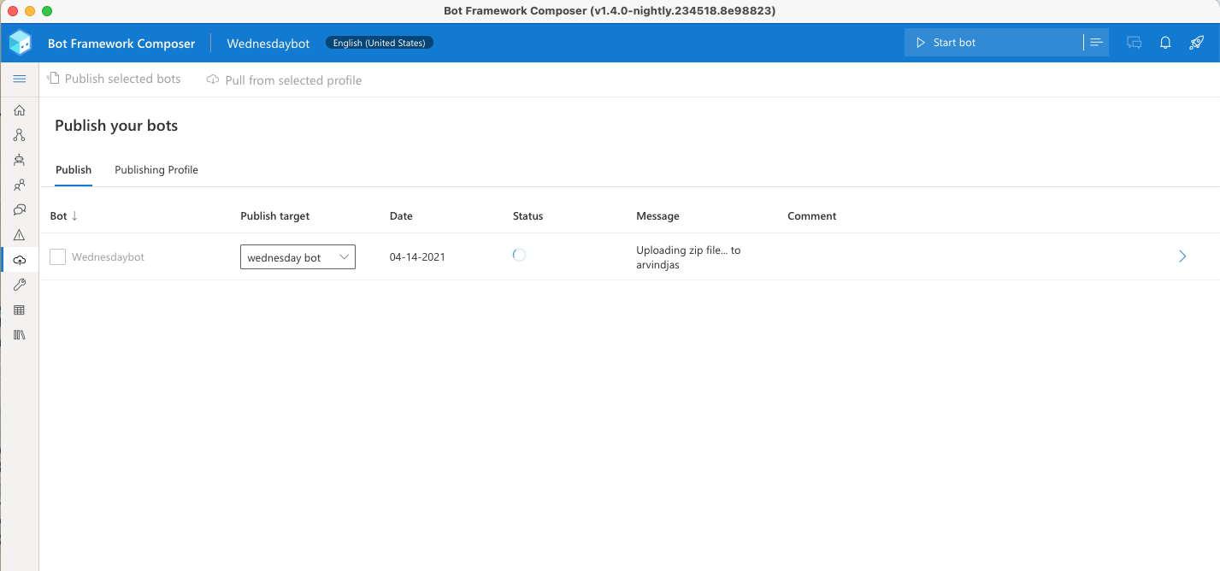Expand Start bot options via its dropdown arrow
Viewport: 1220px width, 571px height.
click(1095, 41)
